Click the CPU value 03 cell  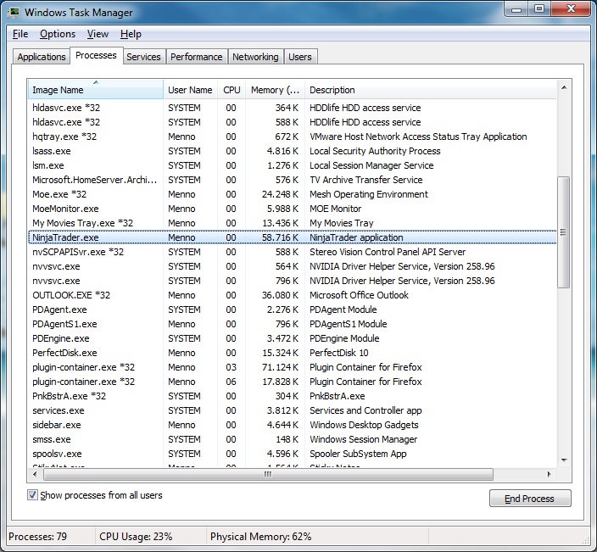pyautogui.click(x=232, y=367)
